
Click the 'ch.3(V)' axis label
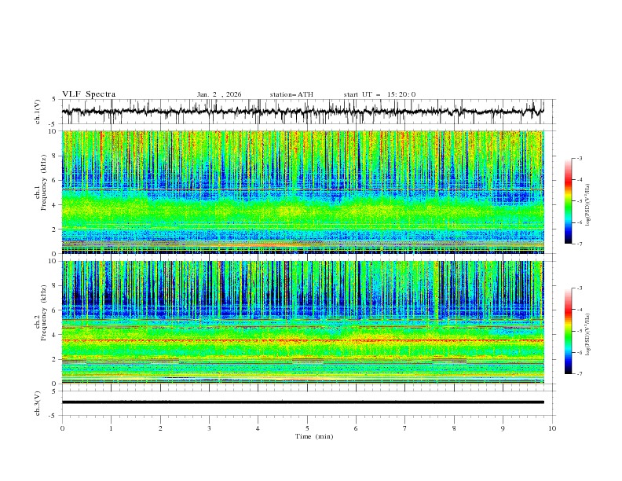pos(38,403)
